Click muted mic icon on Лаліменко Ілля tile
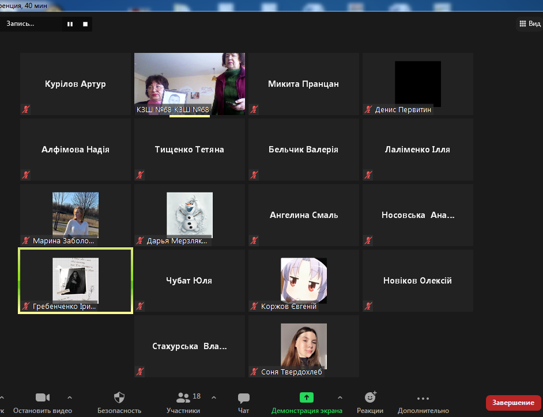 tap(368, 175)
